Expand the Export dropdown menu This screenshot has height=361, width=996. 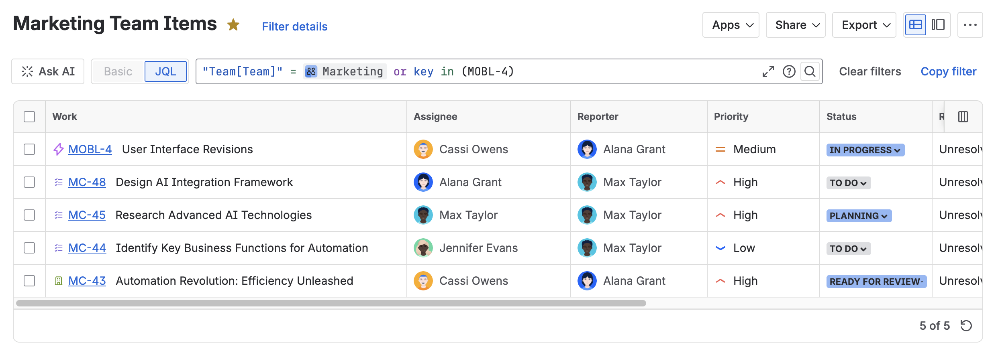(864, 25)
